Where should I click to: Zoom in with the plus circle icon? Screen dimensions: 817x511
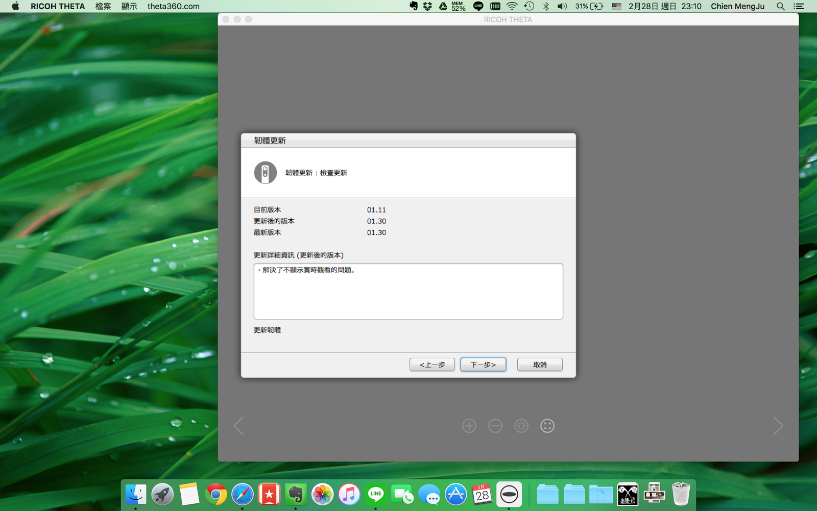pyautogui.click(x=469, y=426)
